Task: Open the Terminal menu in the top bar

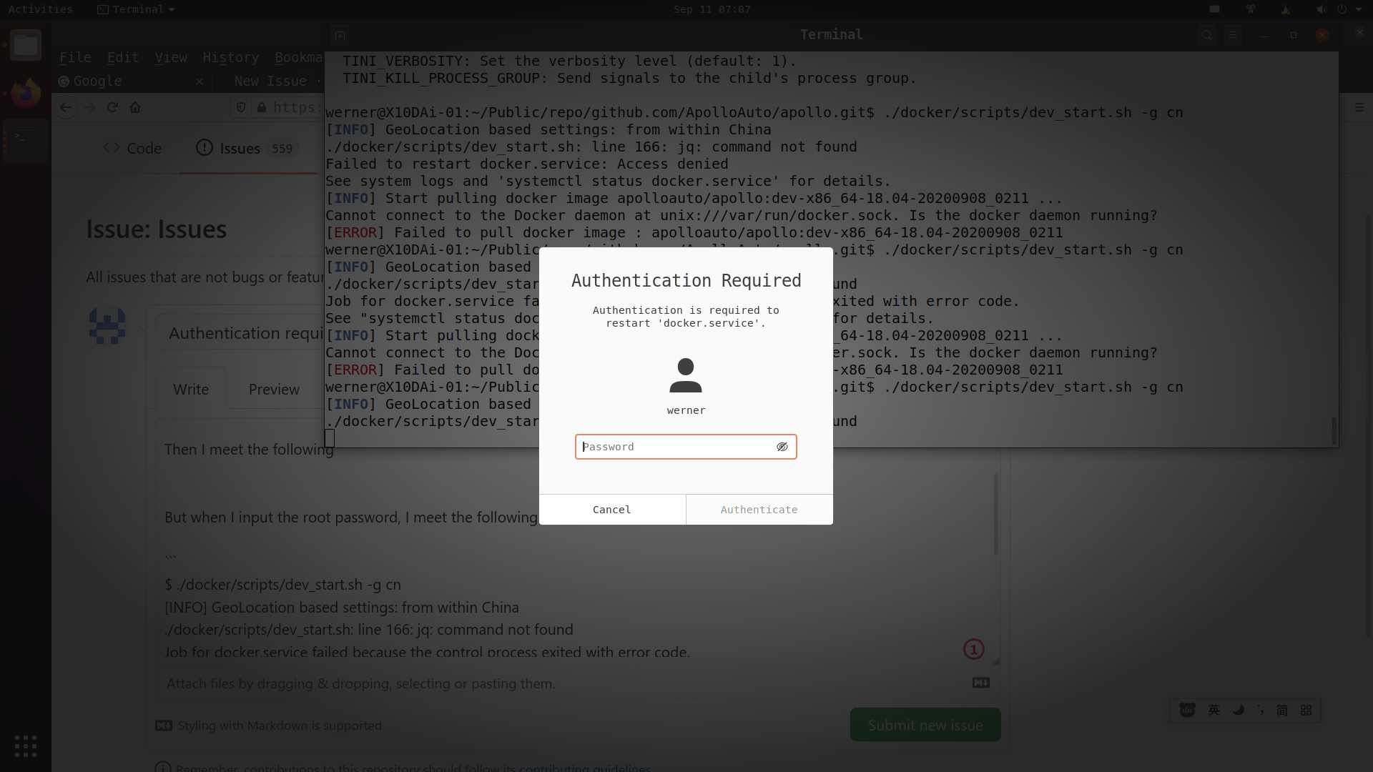Action: click(135, 9)
